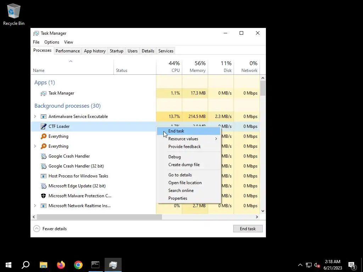Click Microsoft Network Realtime Inspection icon
The height and width of the screenshot is (272, 363).
click(x=43, y=206)
